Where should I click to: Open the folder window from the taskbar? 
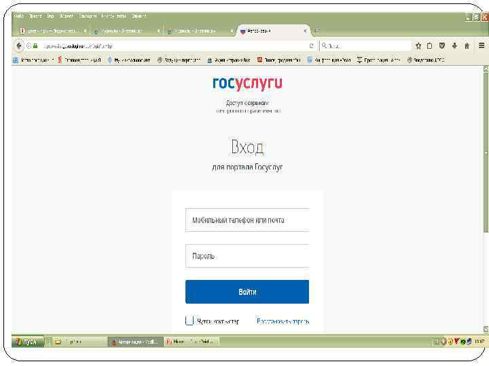coord(79,342)
